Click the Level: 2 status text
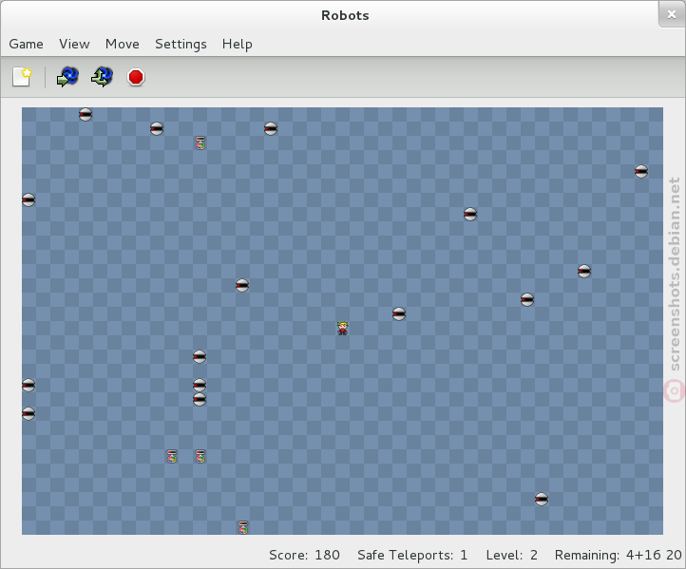 tap(512, 555)
